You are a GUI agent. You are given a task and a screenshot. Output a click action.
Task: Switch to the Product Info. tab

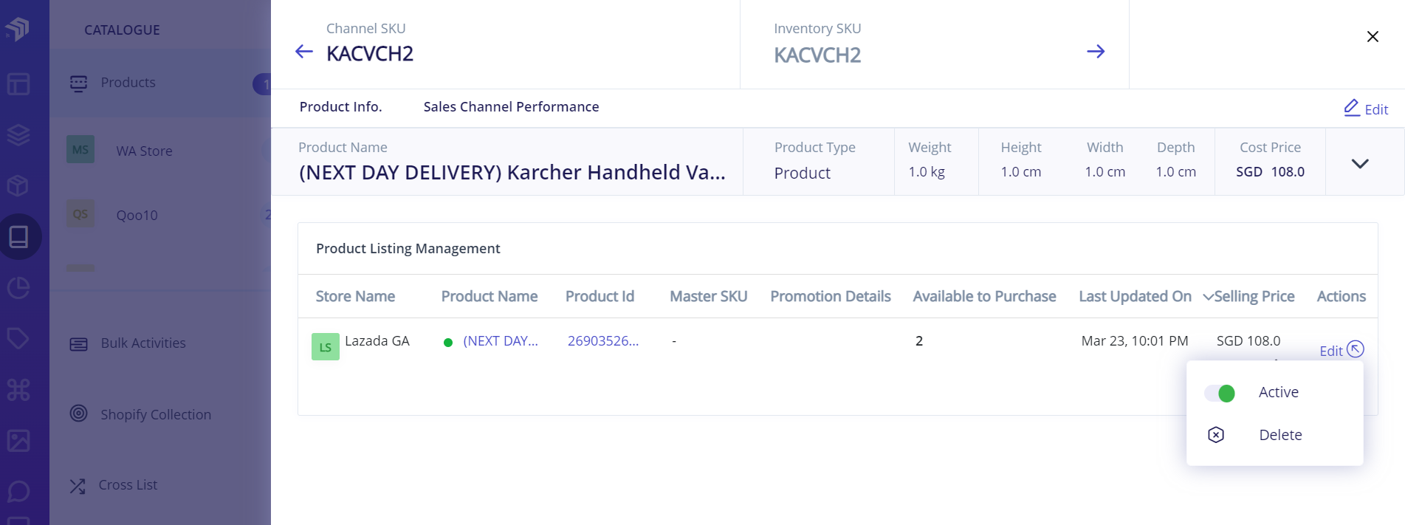tap(340, 107)
